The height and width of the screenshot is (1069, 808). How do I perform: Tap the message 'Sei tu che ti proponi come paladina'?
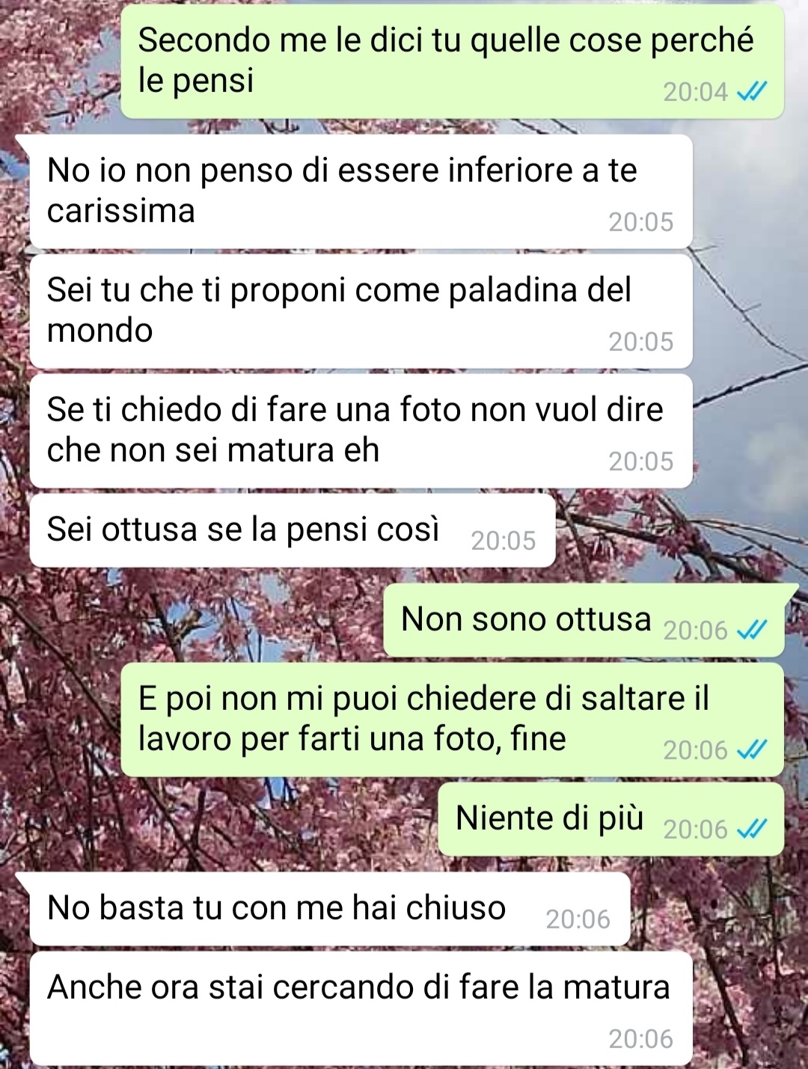tap(361, 311)
